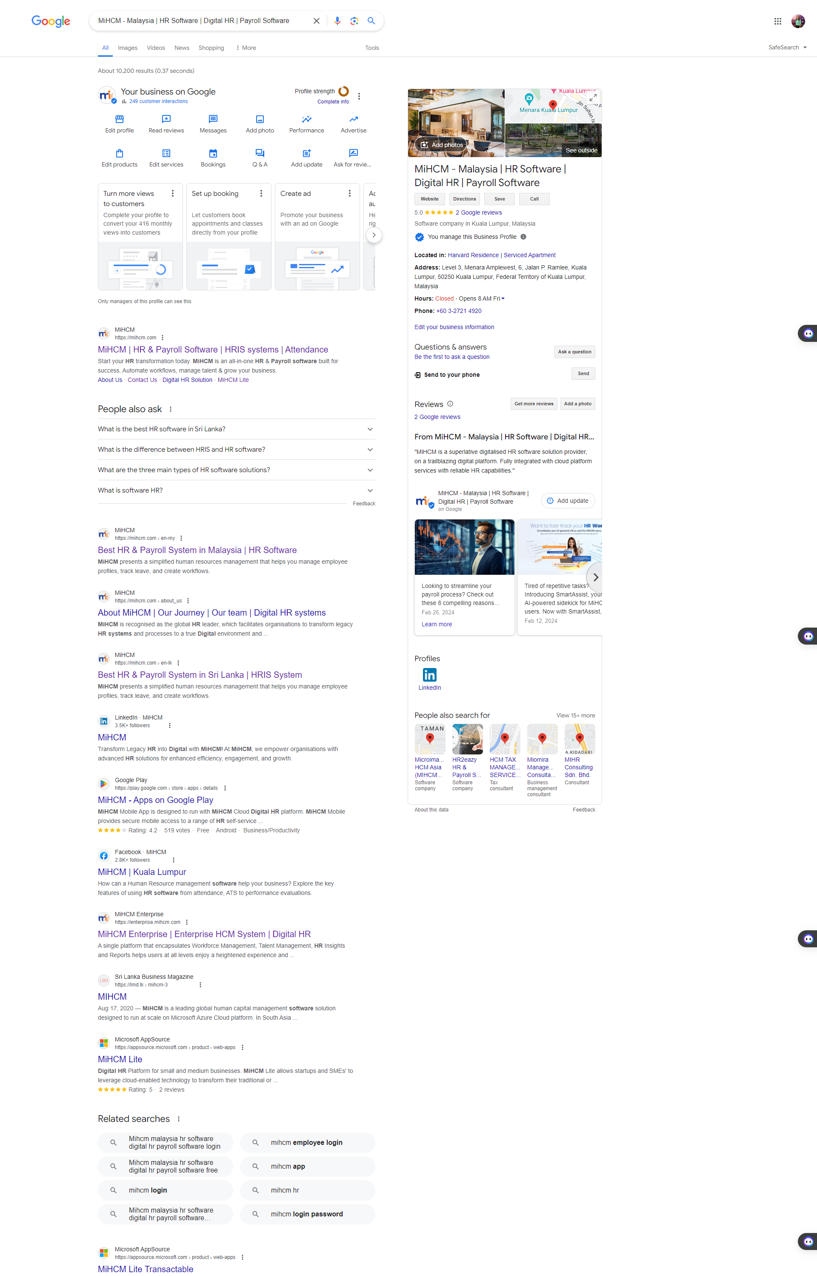The width and height of the screenshot is (817, 1276).
Task: Select the All results tab
Action: [x=105, y=48]
